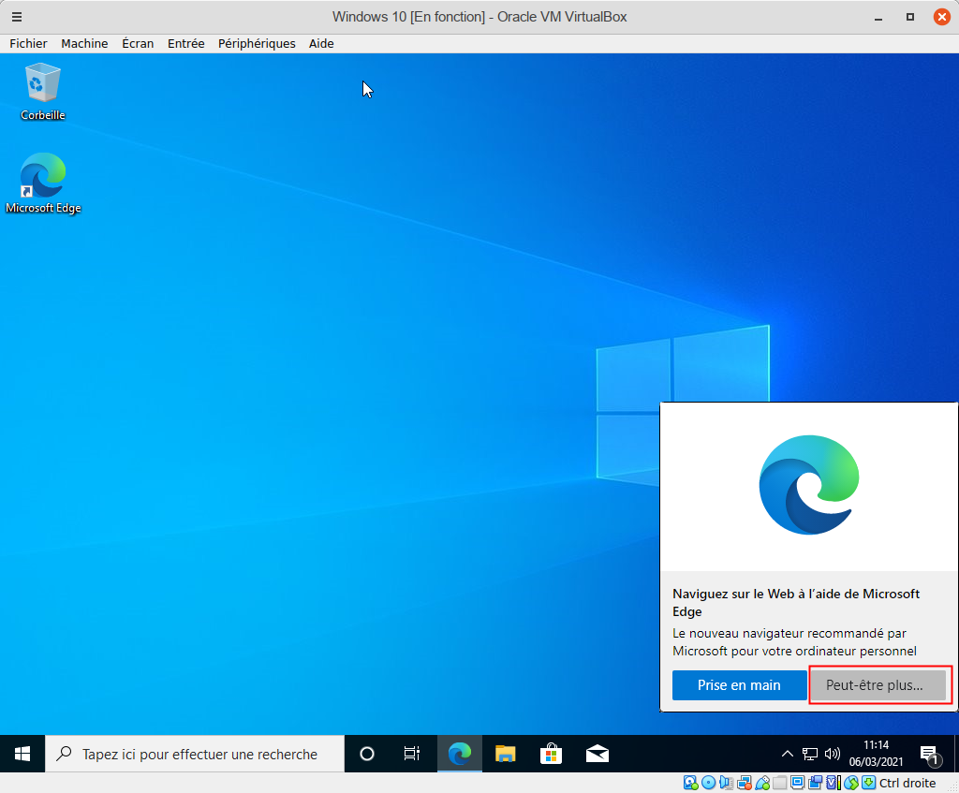959x793 pixels.
Task: Show hidden system tray icons
Action: click(x=788, y=754)
